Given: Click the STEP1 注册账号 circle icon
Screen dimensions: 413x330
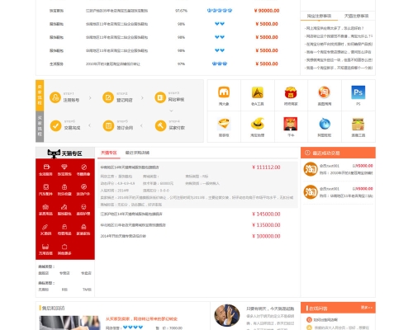Looking at the screenshot, I should [55, 97].
